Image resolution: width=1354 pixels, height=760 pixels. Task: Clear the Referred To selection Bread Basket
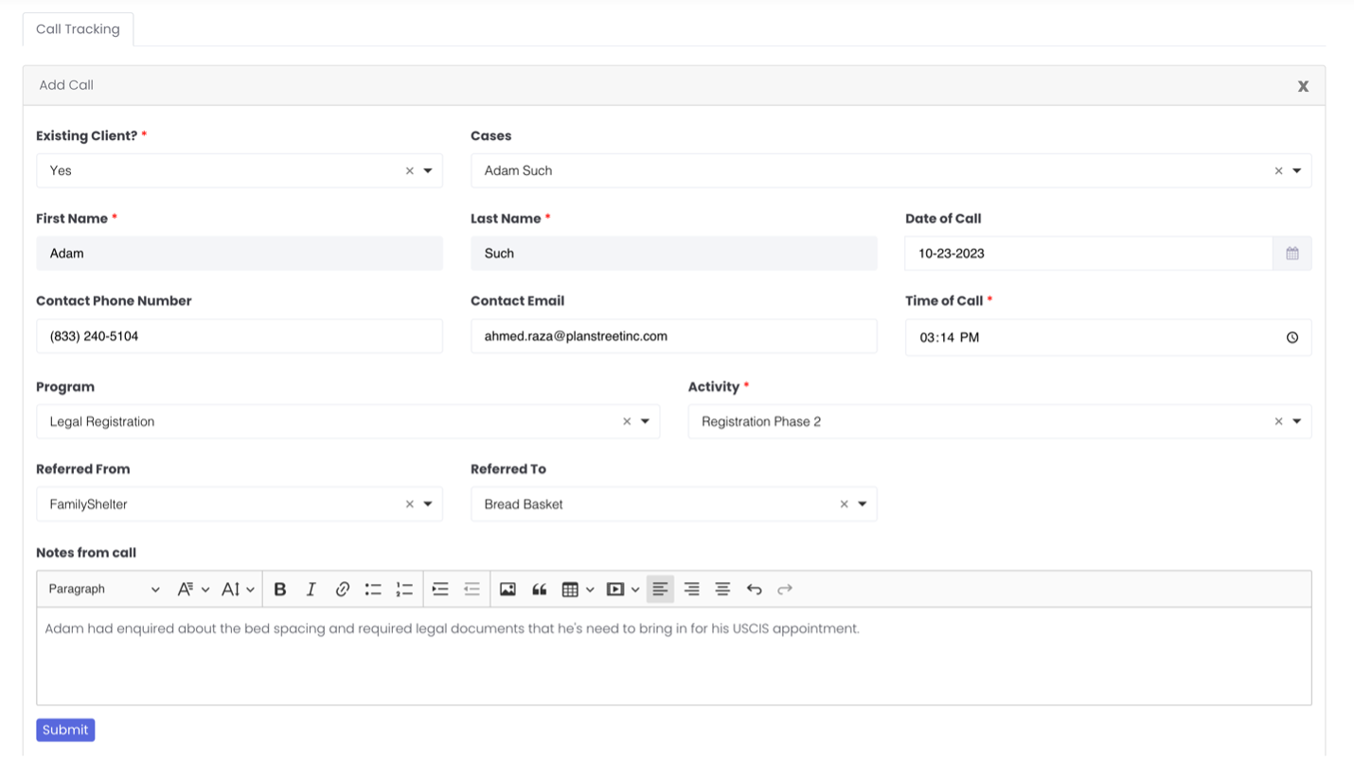(844, 504)
